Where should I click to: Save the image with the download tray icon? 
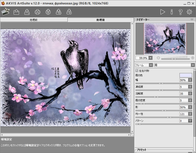click(x=27, y=12)
